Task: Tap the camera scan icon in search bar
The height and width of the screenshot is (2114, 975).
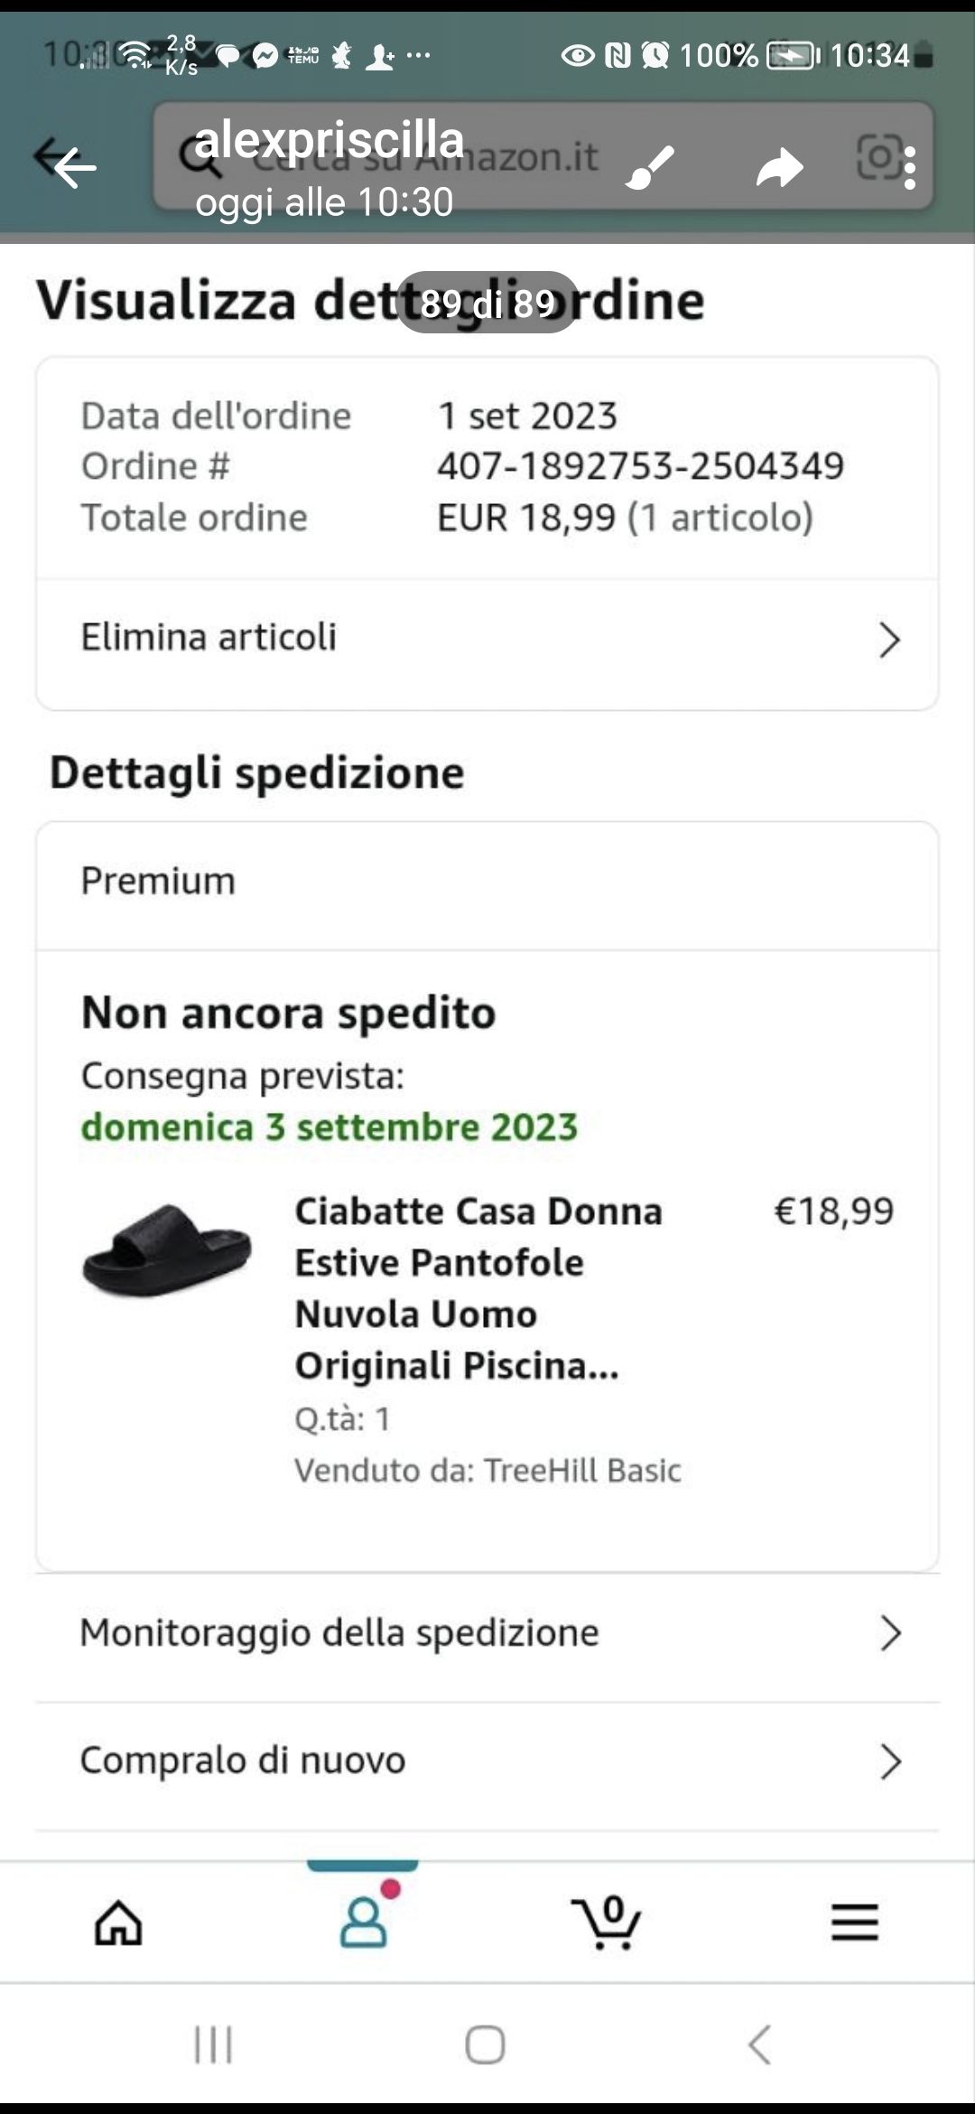Action: pyautogui.click(x=877, y=157)
